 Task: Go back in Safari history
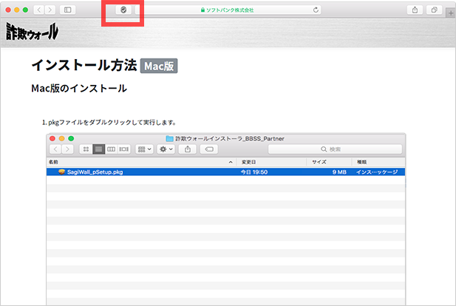(x=39, y=10)
